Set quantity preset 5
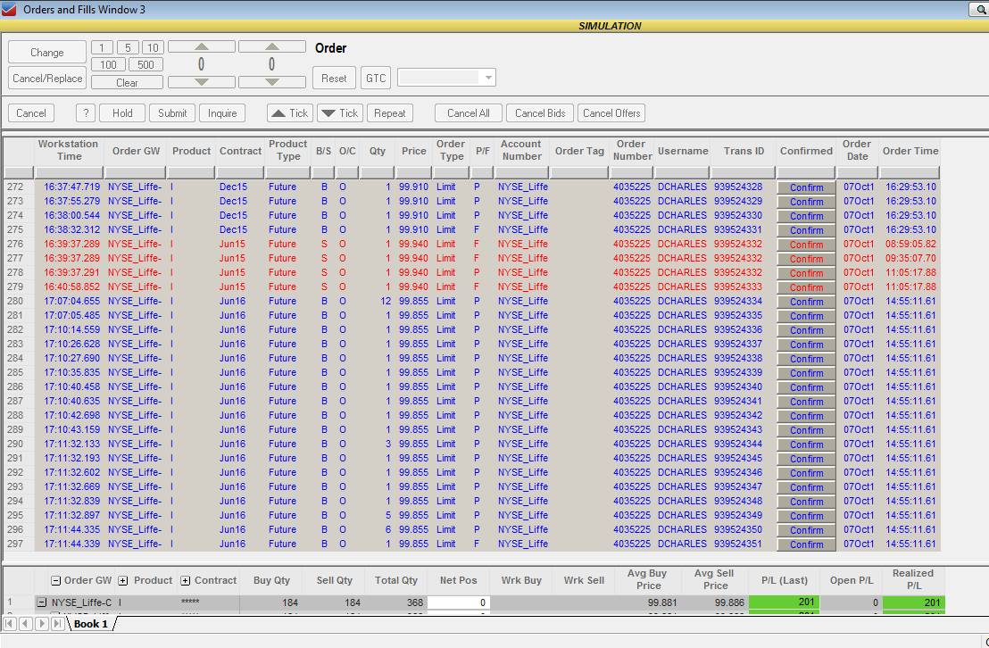Viewport: 989px width, 648px height. click(128, 48)
